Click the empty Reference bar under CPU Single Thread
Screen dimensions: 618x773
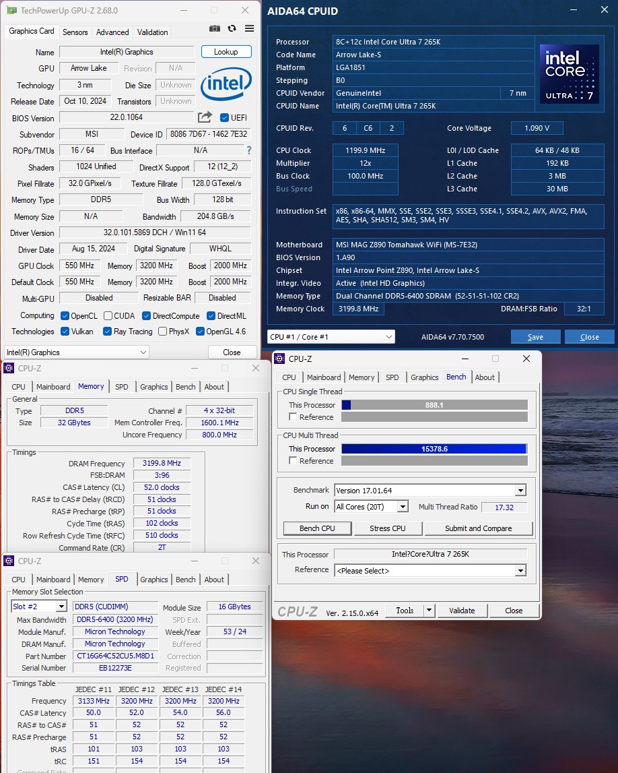click(x=434, y=417)
